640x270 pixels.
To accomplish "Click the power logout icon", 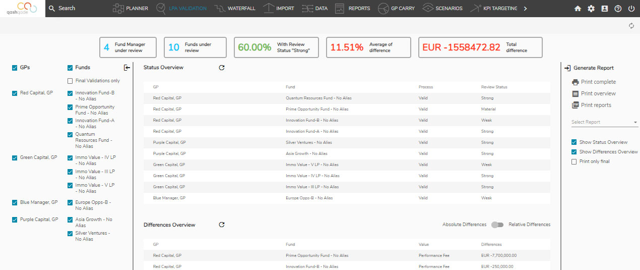I will tap(631, 9).
